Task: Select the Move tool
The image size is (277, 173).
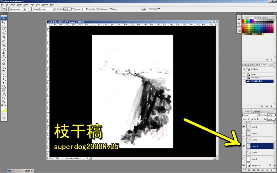Action: [4, 23]
